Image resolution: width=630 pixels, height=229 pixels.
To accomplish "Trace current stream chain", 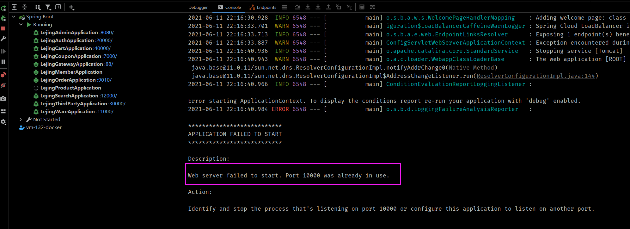I will (372, 7).
